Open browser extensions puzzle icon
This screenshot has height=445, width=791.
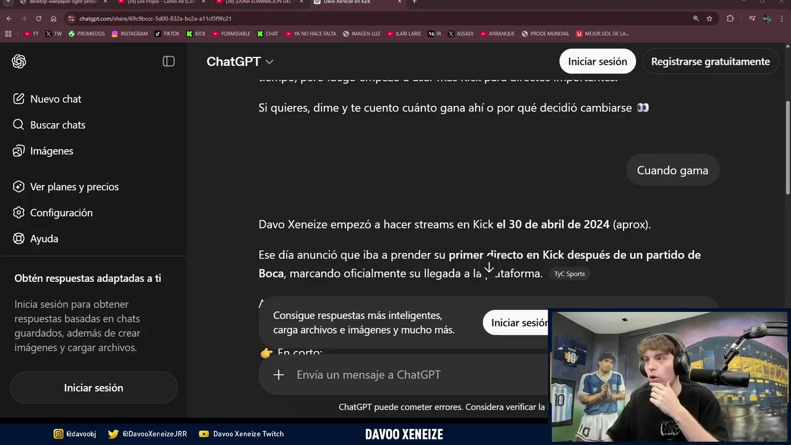(x=730, y=19)
